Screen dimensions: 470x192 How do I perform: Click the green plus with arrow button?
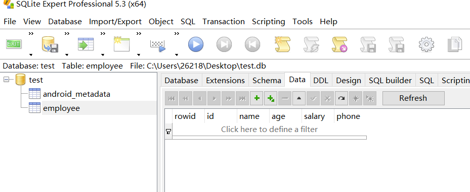tap(271, 98)
